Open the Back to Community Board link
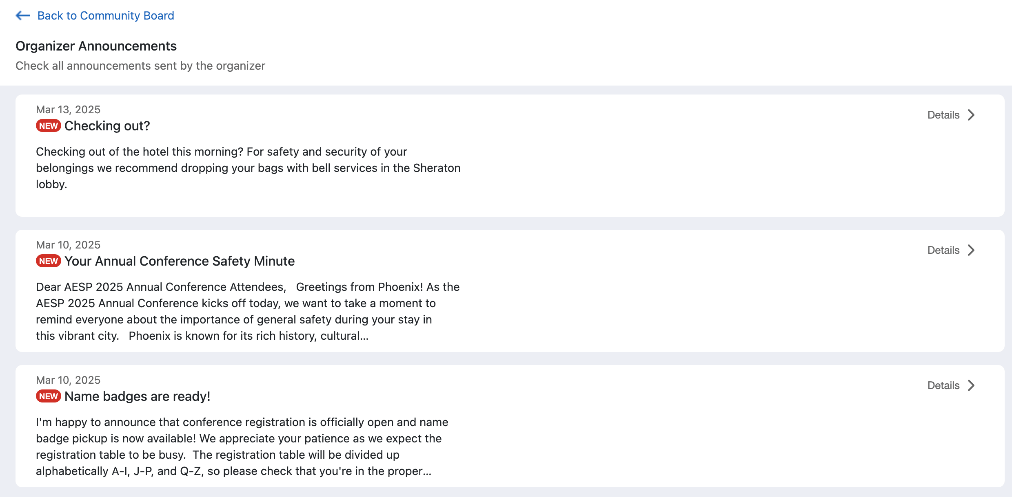The width and height of the screenshot is (1012, 497). [x=106, y=15]
